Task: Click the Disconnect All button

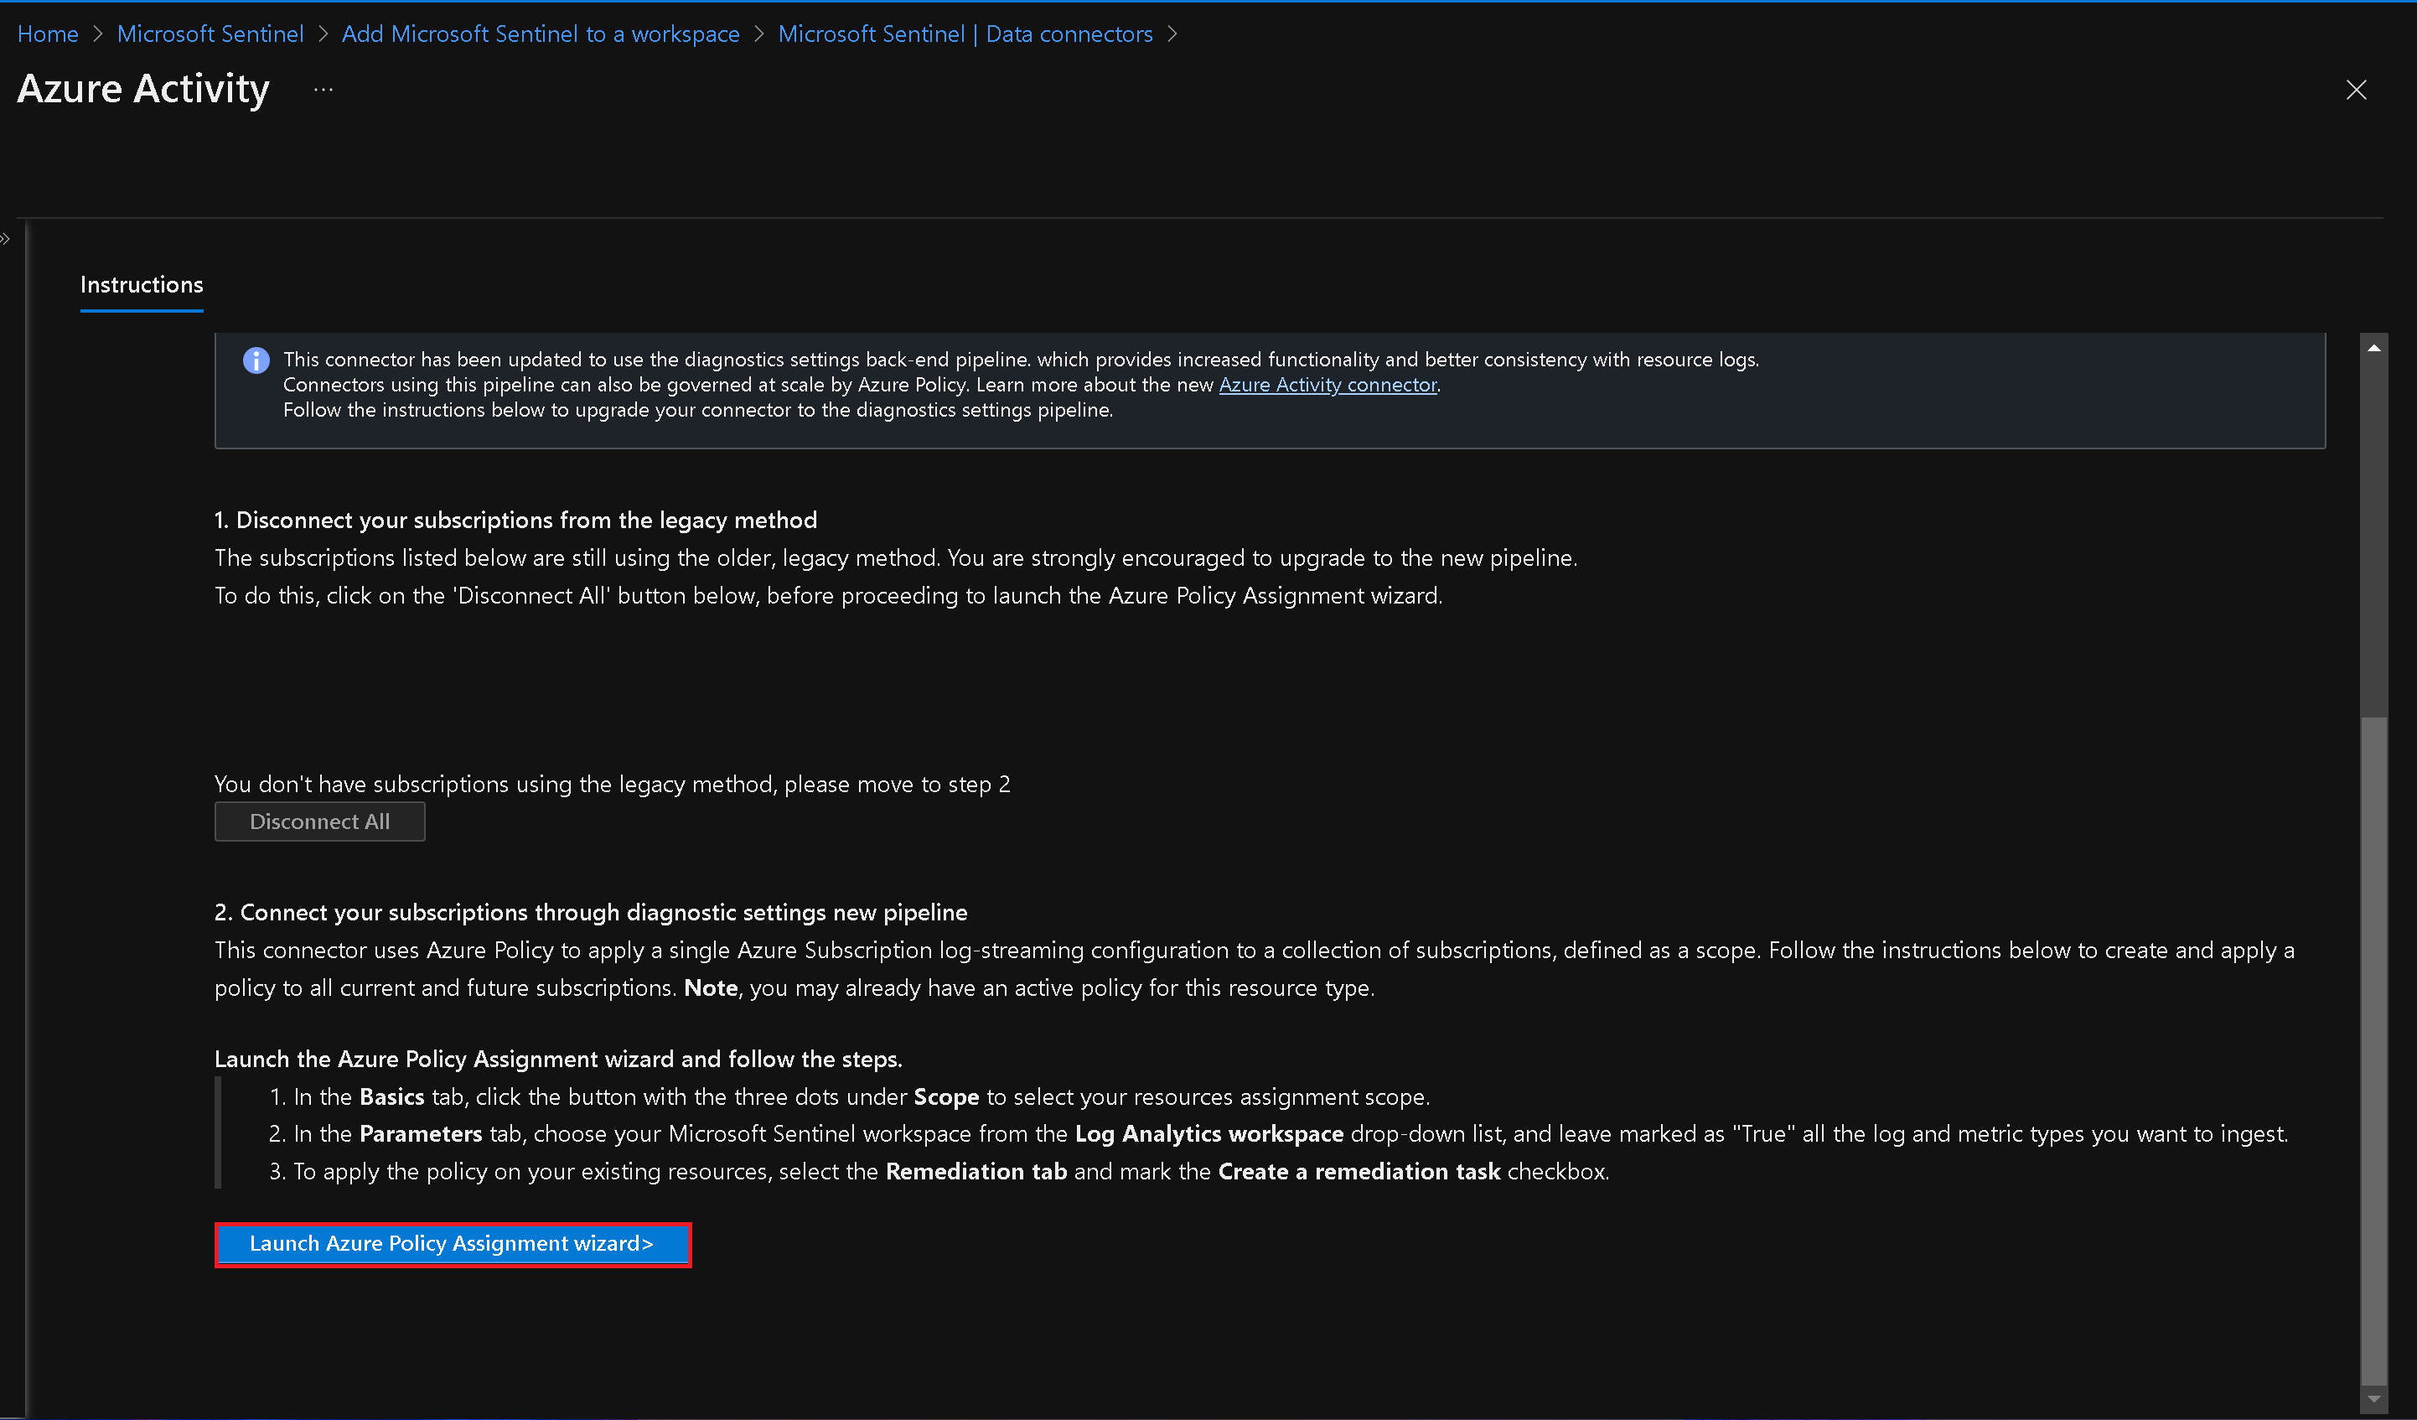Action: tap(319, 821)
